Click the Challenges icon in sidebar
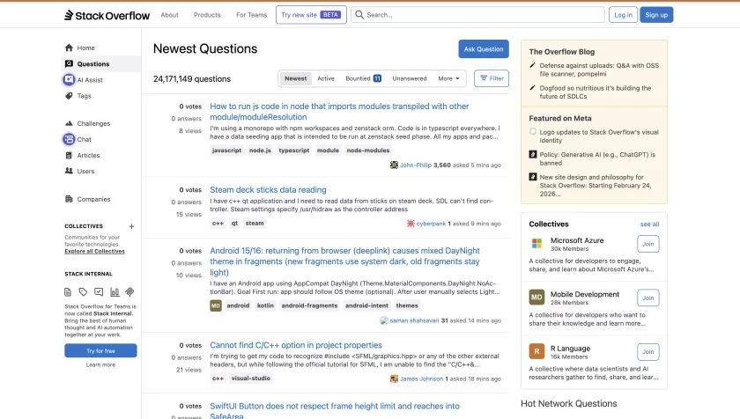This screenshot has width=740, height=419. [69, 123]
